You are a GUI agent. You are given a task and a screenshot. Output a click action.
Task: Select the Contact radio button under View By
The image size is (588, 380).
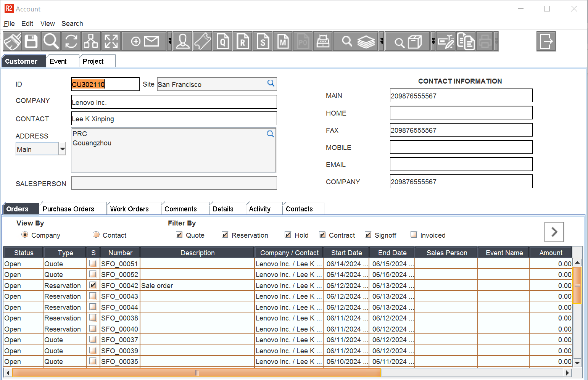pos(96,235)
